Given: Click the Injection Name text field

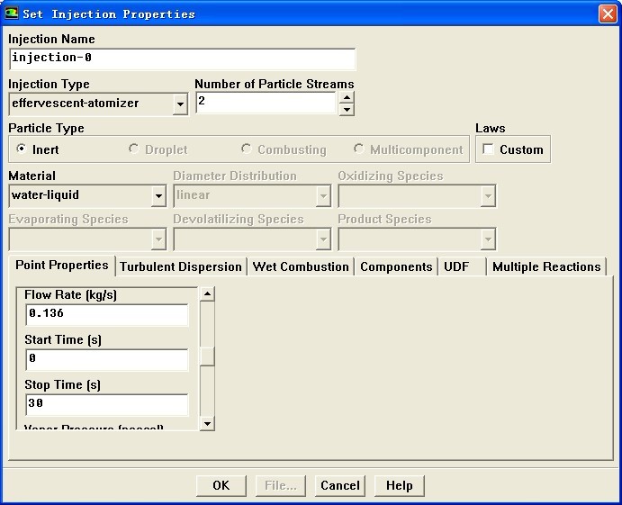Looking at the screenshot, I should (182, 59).
